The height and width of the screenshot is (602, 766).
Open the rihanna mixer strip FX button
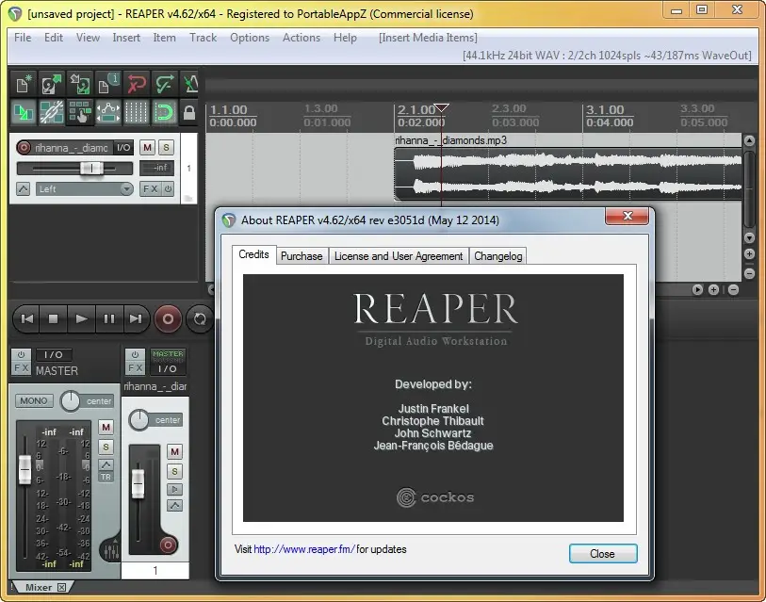tap(135, 368)
